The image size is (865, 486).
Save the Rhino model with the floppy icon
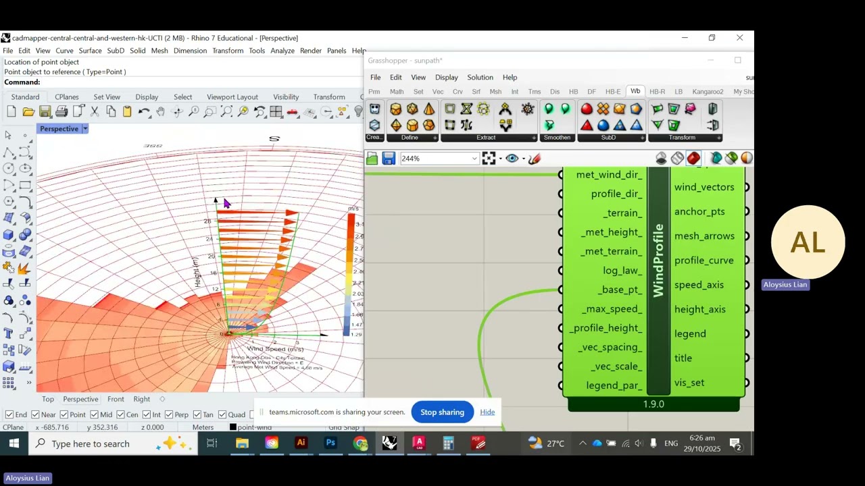pyautogui.click(x=45, y=112)
